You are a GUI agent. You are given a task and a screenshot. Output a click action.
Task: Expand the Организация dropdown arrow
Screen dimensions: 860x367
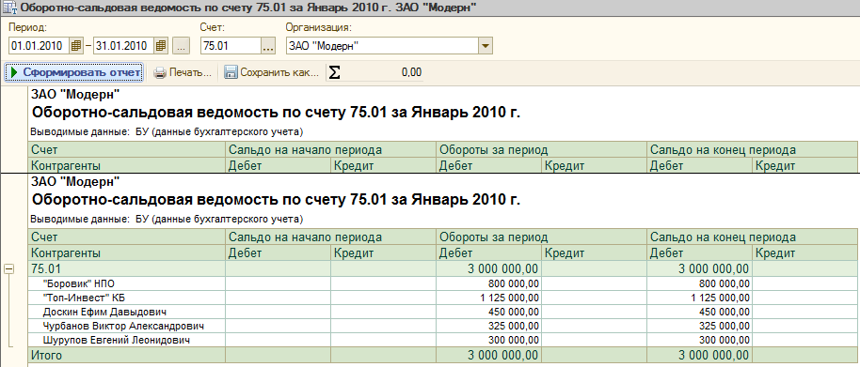click(x=486, y=46)
